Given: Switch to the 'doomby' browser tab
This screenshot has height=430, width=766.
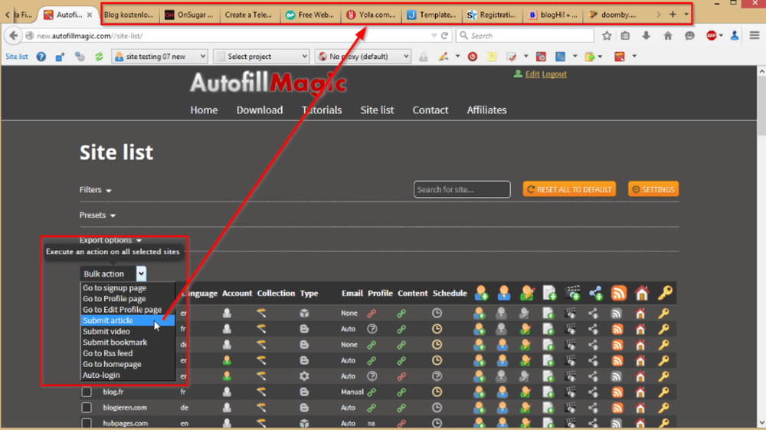Looking at the screenshot, I should pyautogui.click(x=613, y=15).
